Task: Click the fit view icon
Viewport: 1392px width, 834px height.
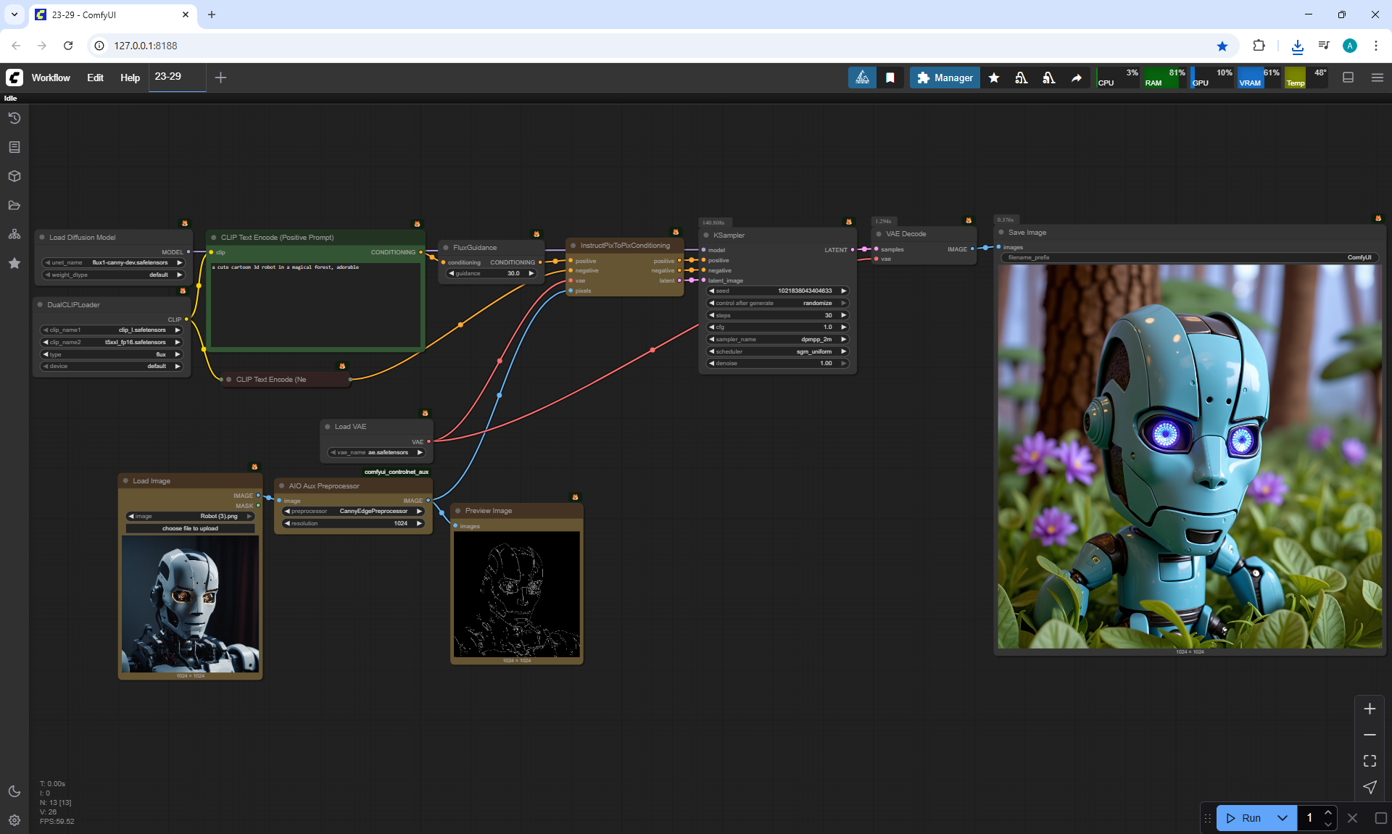Action: (x=1370, y=761)
